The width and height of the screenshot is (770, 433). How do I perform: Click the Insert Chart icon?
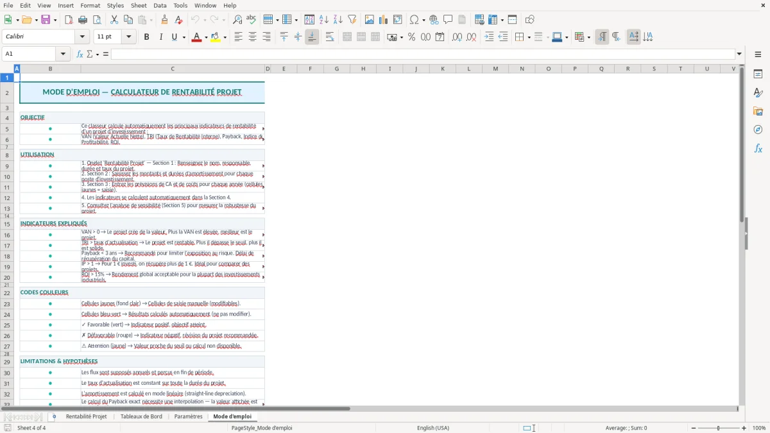[x=384, y=20]
